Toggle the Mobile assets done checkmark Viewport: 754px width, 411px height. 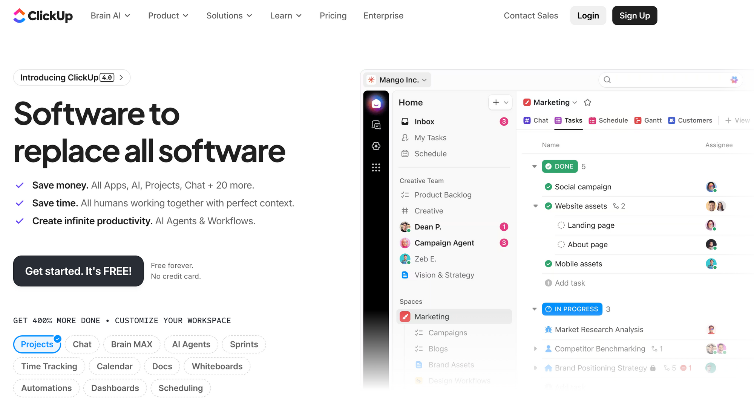(549, 264)
